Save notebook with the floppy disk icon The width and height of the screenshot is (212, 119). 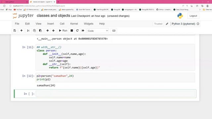click(x=15, y=31)
